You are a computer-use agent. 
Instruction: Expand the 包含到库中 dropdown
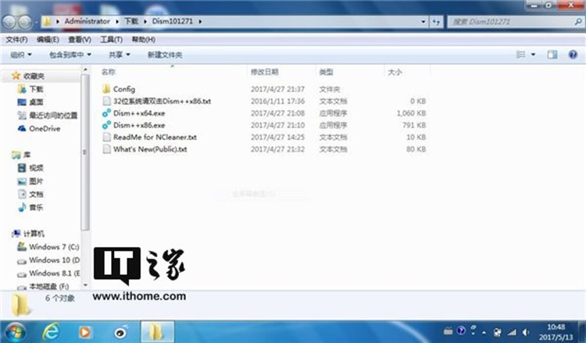70,55
